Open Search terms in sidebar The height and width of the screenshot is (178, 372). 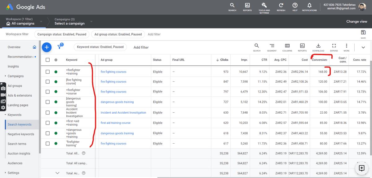17,144
